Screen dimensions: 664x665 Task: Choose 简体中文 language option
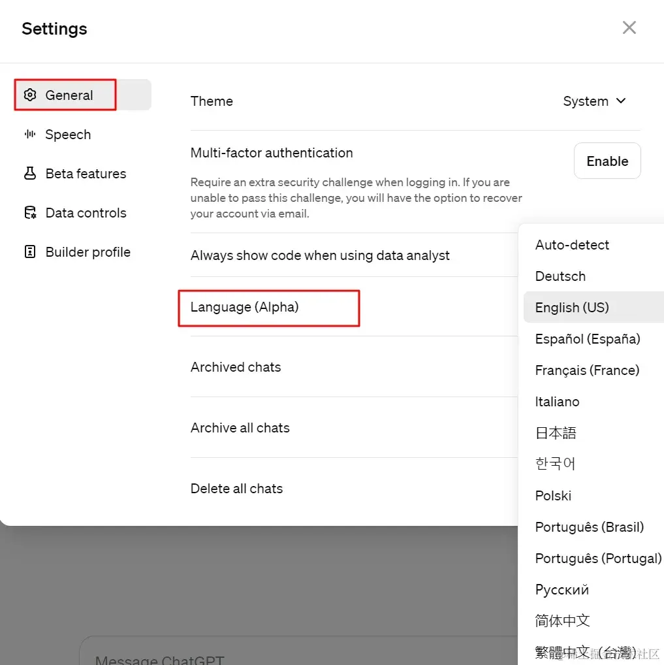coord(562,621)
